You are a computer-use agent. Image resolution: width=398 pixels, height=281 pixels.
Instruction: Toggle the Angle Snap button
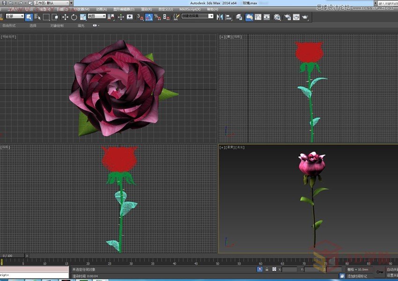pyautogui.click(x=149, y=17)
